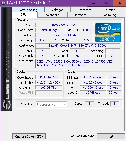Click the Model value D
Screen dimensions: 126x141
tap(77, 51)
